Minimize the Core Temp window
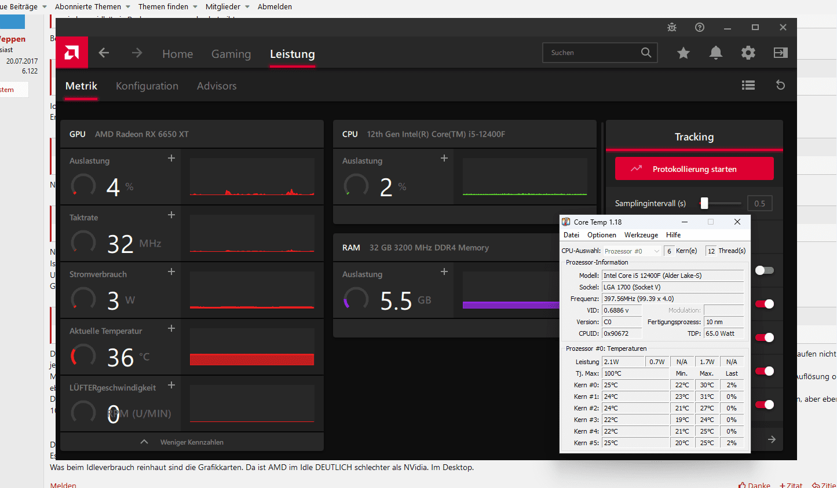The width and height of the screenshot is (837, 488). pos(684,222)
